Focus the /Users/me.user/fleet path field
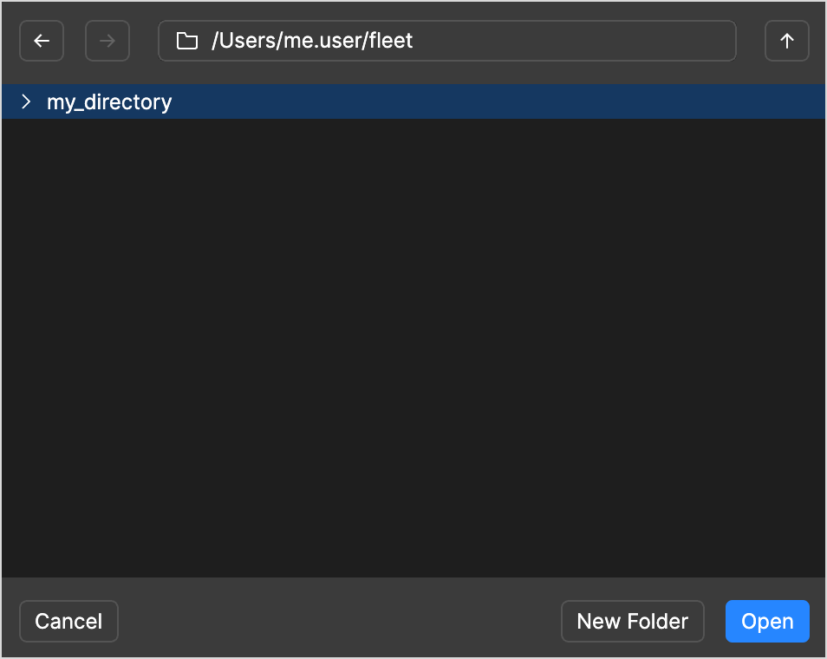The image size is (827, 659). (468, 41)
